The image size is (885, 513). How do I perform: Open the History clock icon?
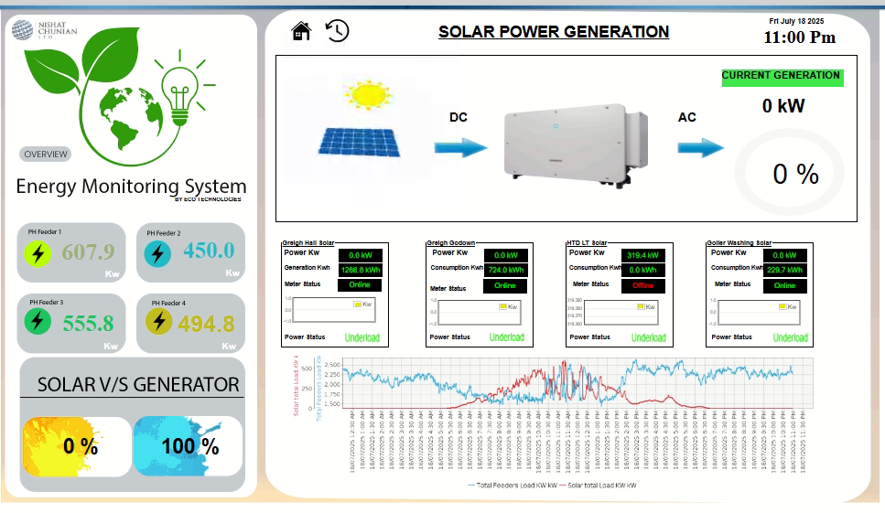(337, 30)
